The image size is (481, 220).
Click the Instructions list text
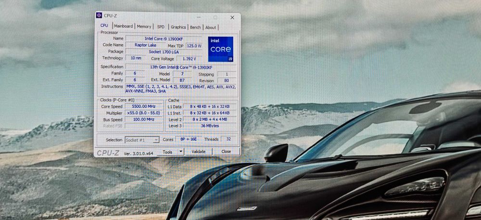click(x=181, y=89)
